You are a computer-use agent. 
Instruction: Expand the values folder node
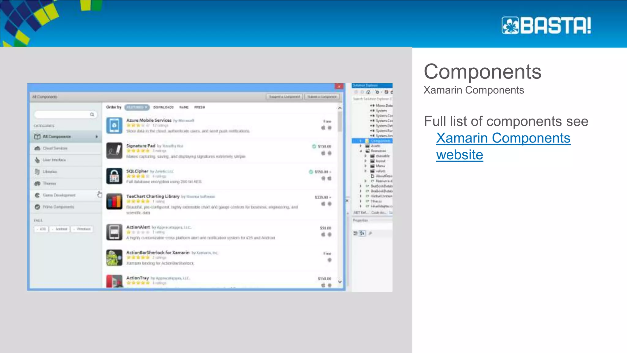point(366,171)
